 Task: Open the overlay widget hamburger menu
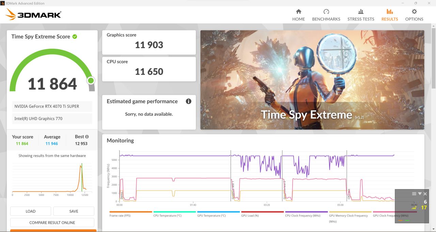414,194
